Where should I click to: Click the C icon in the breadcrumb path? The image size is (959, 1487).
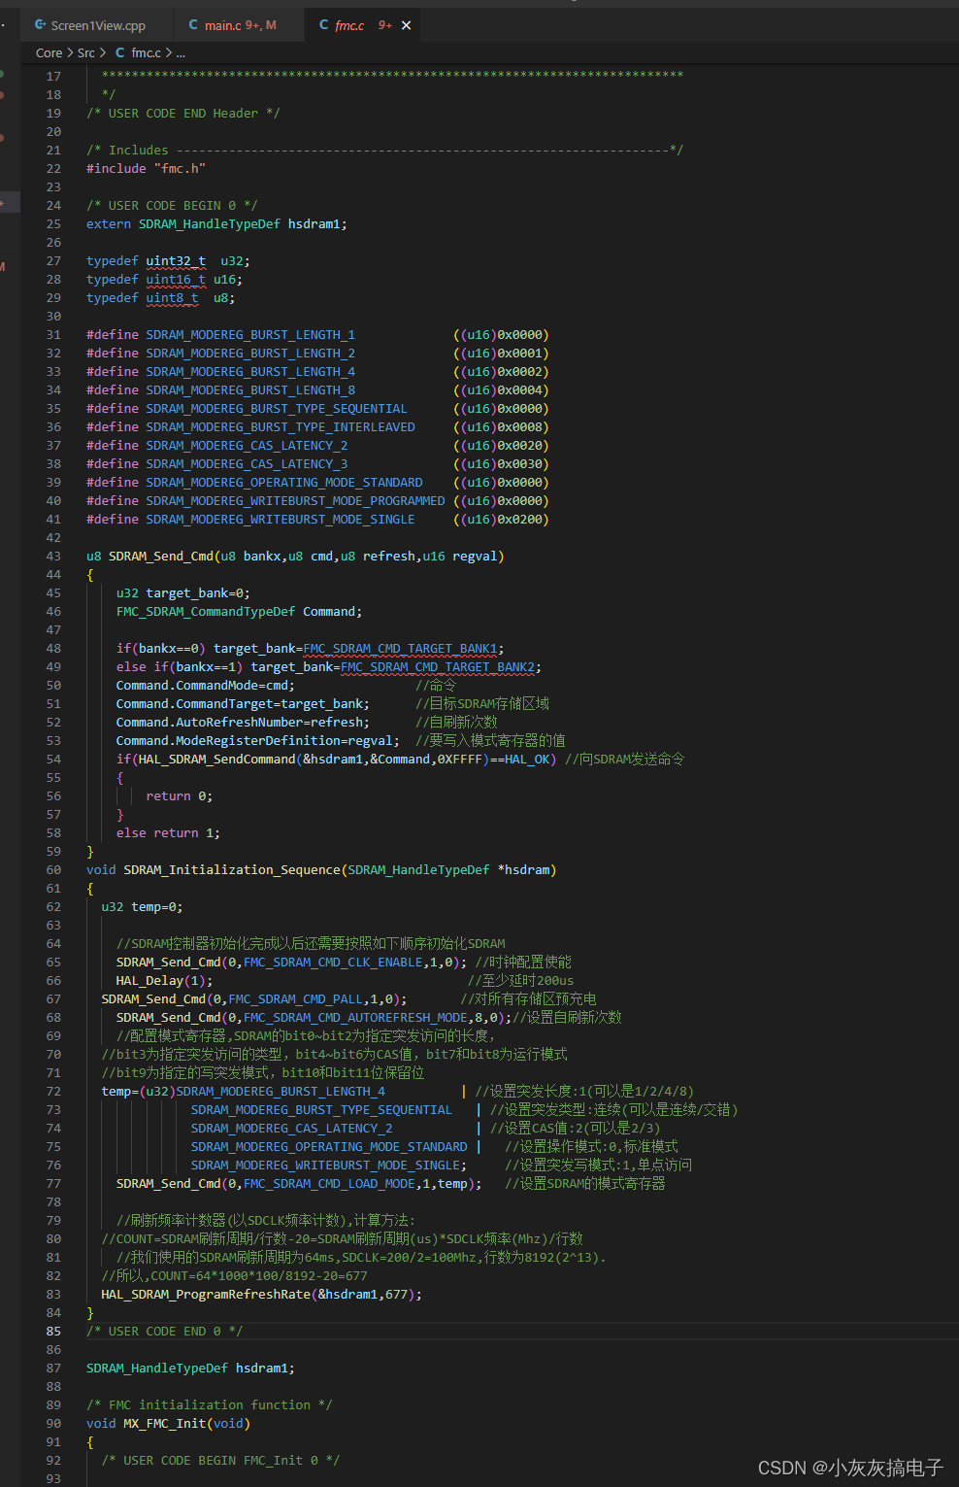pyautogui.click(x=119, y=53)
